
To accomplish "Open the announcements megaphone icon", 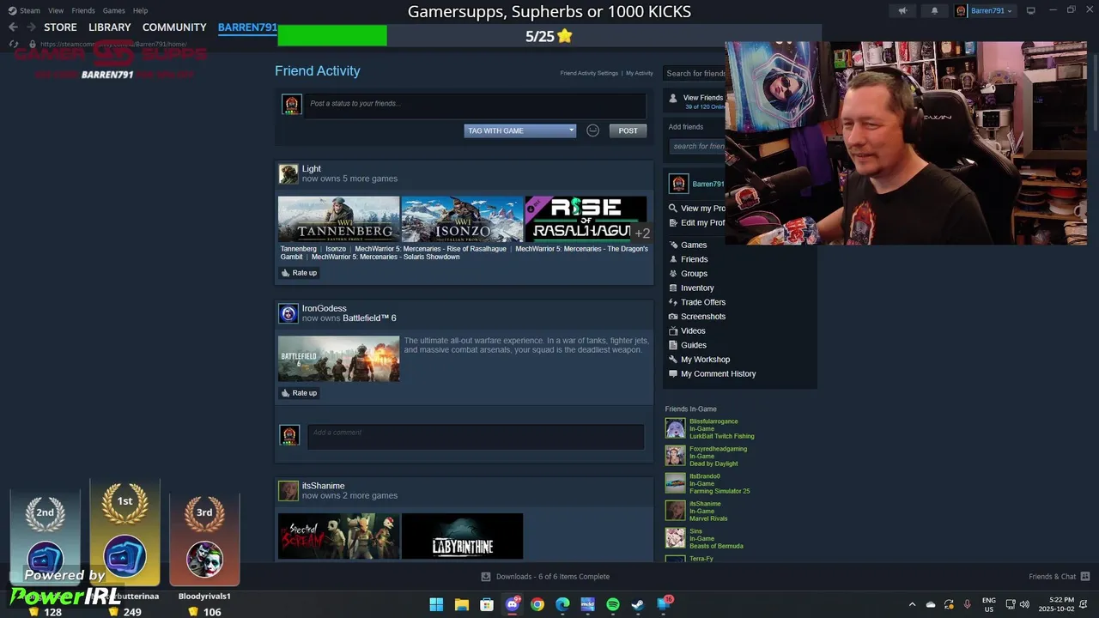I will (902, 10).
